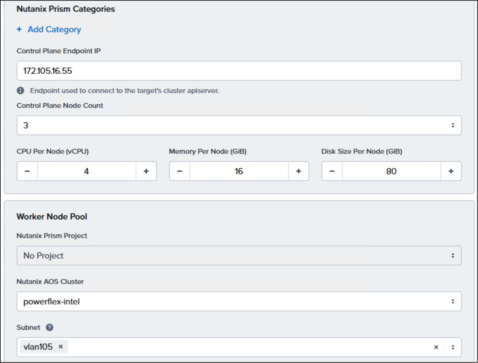Click the Worker Node Pool heading
This screenshot has height=363, width=478.
(52, 217)
